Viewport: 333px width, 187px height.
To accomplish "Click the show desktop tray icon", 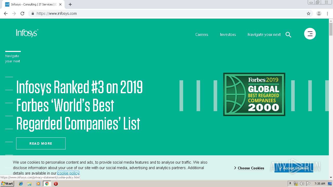I will click(330, 184).
